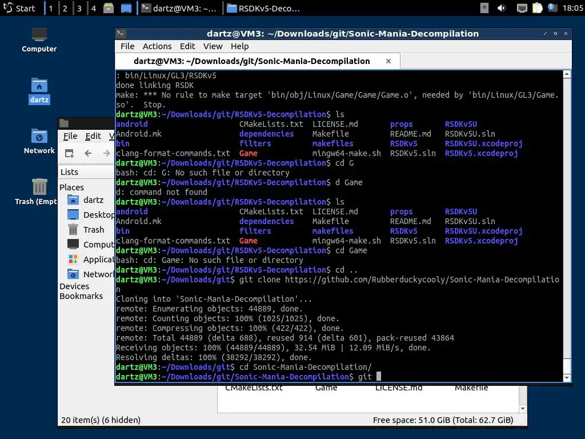The image size is (585, 439).
Task: Open dartz in the Places sidebar
Action: click(x=87, y=200)
